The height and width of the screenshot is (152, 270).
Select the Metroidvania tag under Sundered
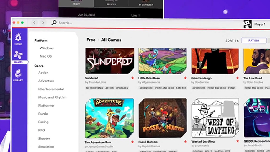pos(94,88)
